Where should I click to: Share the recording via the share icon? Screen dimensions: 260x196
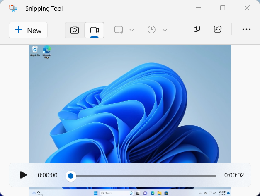218,29
